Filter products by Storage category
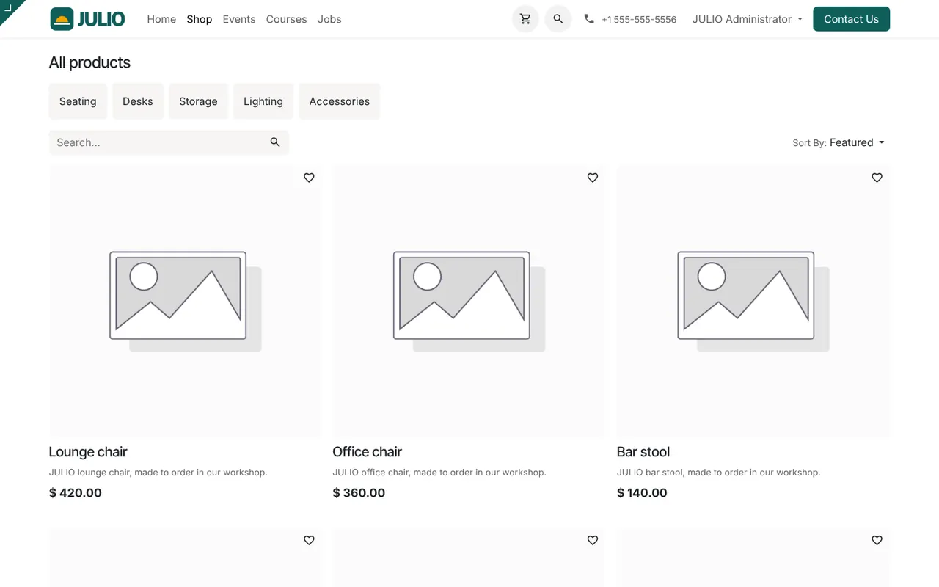The image size is (939, 587). 198,101
